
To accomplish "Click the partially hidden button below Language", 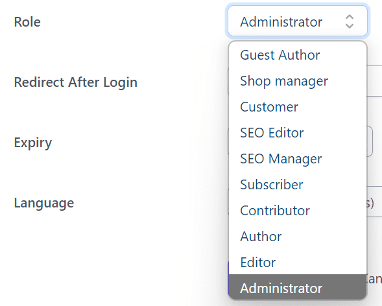I will 374,279.
